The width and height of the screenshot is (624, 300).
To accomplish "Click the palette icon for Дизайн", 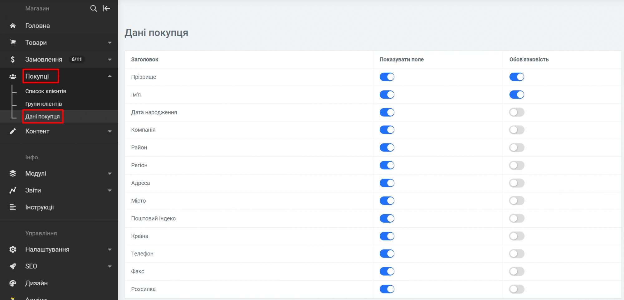I will tap(13, 283).
